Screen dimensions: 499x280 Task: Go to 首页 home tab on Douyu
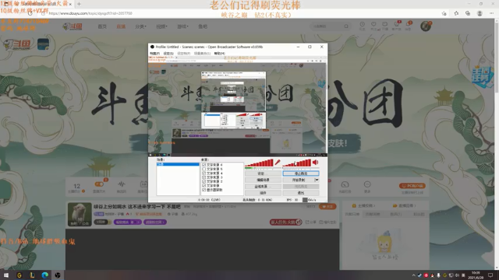tap(102, 26)
